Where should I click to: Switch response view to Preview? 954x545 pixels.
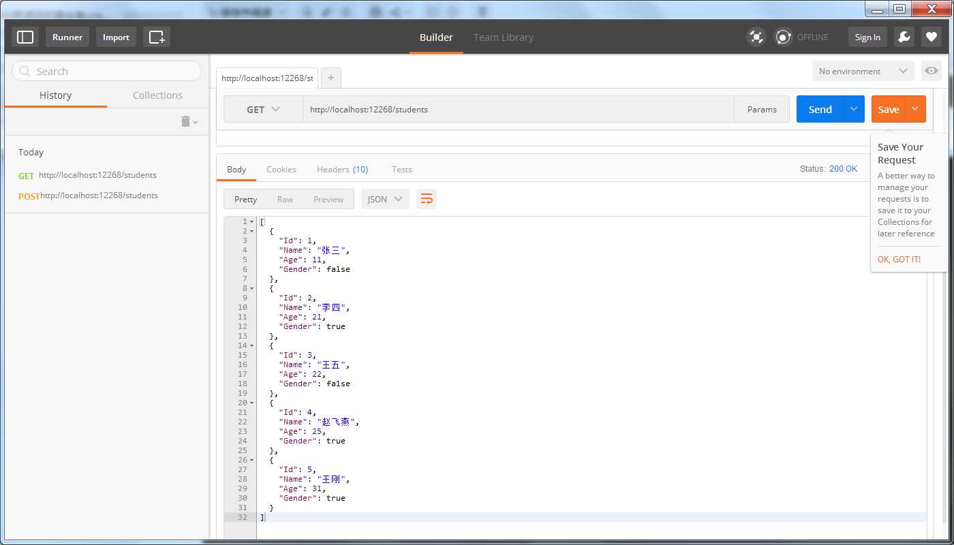click(328, 199)
